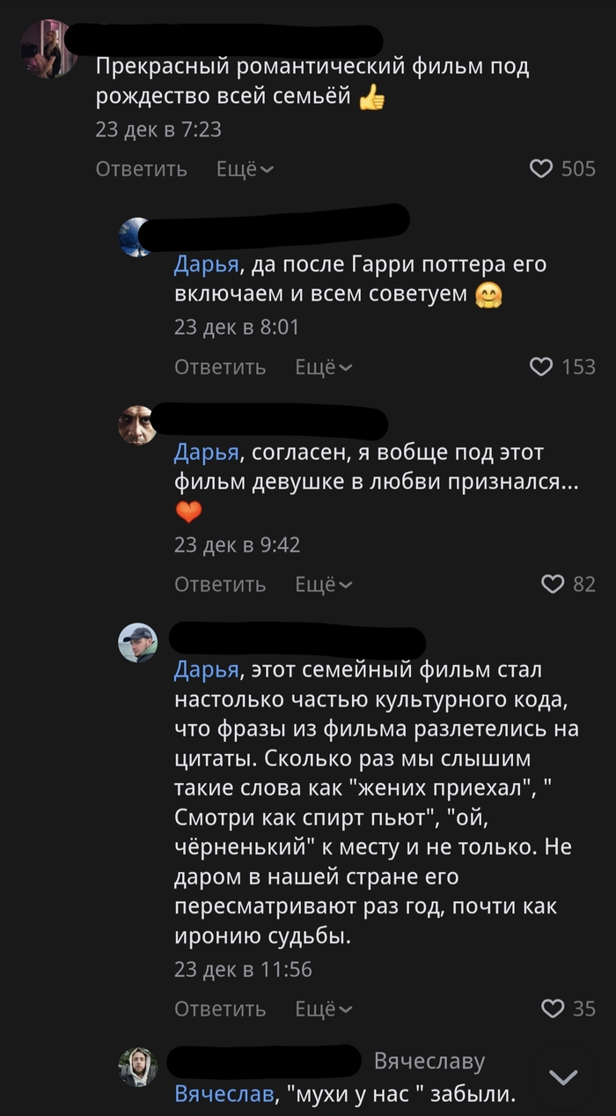Open the globe avatar of the Harry Potter reply

click(136, 237)
